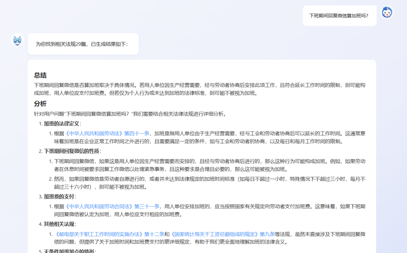Click the 为你找到相关法规29篇 message bubble

[83, 44]
